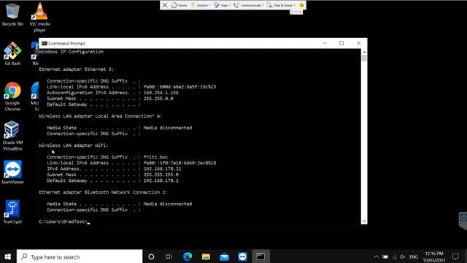
Task: Open Task View on the taskbar
Action: coord(169,256)
